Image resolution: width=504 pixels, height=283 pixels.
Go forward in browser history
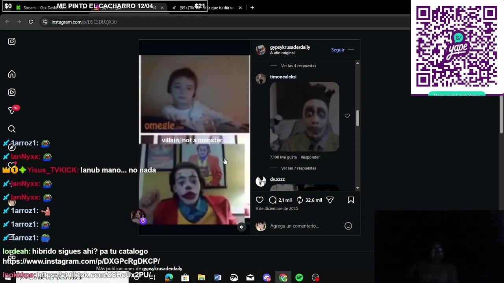pyautogui.click(x=19, y=22)
